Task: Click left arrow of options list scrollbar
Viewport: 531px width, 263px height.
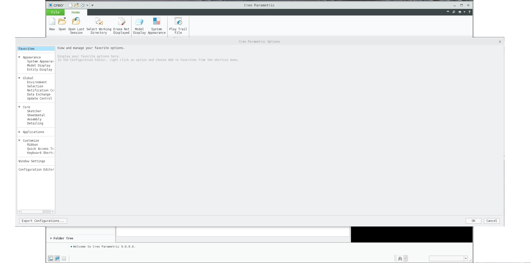Action: pyautogui.click(x=19, y=211)
